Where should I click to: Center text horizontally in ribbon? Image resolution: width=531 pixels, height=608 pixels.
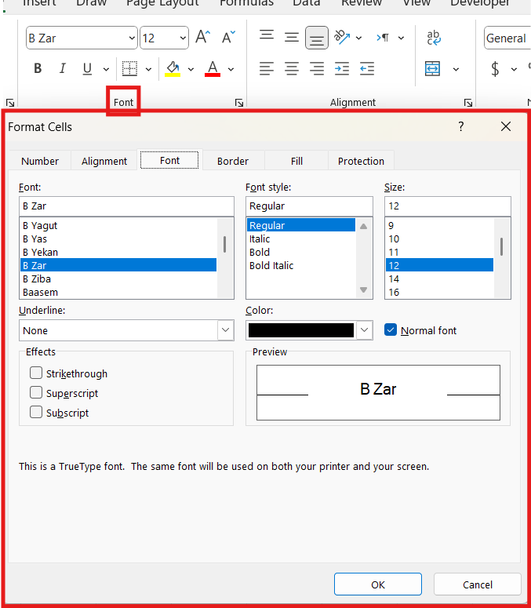coord(292,68)
